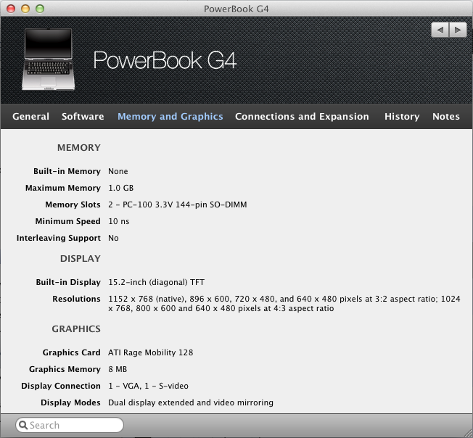Open Connections and Expansion tab
Viewport: 473px width, 438px height.
[302, 116]
